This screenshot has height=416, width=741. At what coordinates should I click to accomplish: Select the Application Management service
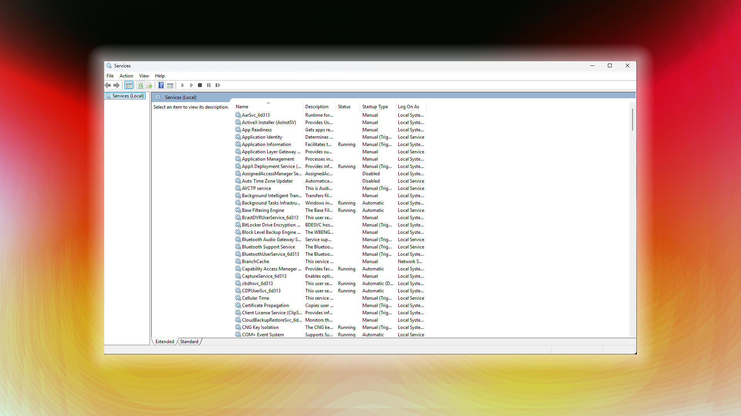268,159
